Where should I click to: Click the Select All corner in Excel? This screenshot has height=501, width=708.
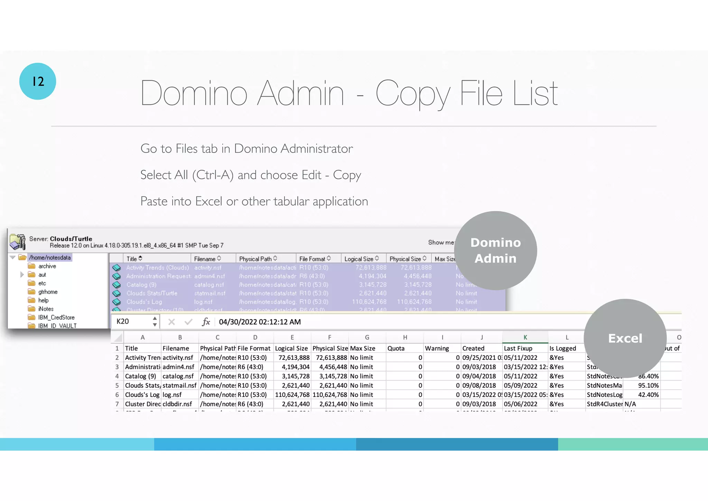pos(118,337)
